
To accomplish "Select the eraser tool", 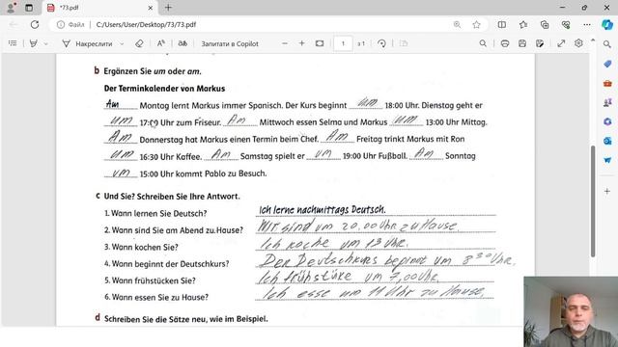I will (x=139, y=43).
